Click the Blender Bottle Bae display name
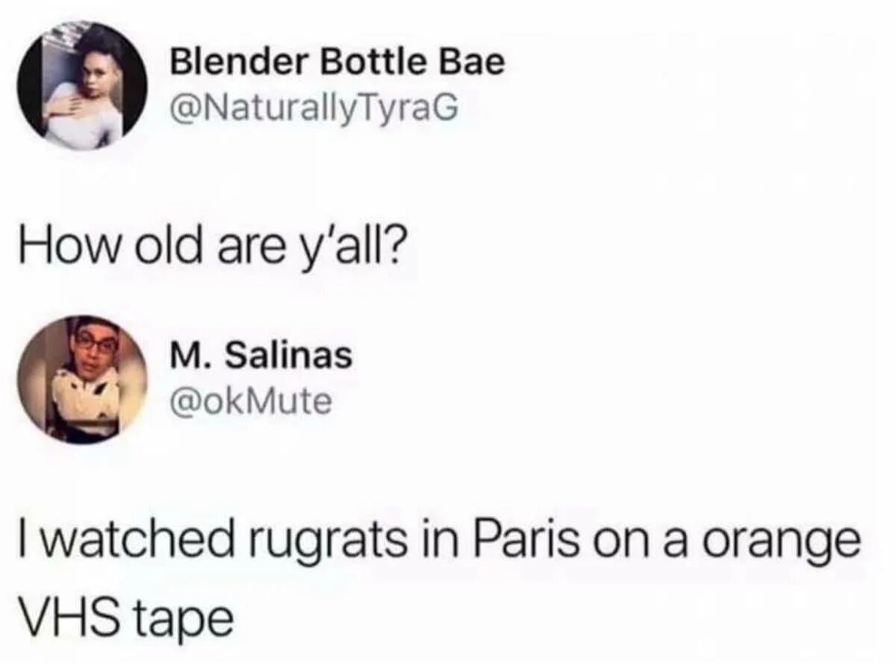 point(338,63)
